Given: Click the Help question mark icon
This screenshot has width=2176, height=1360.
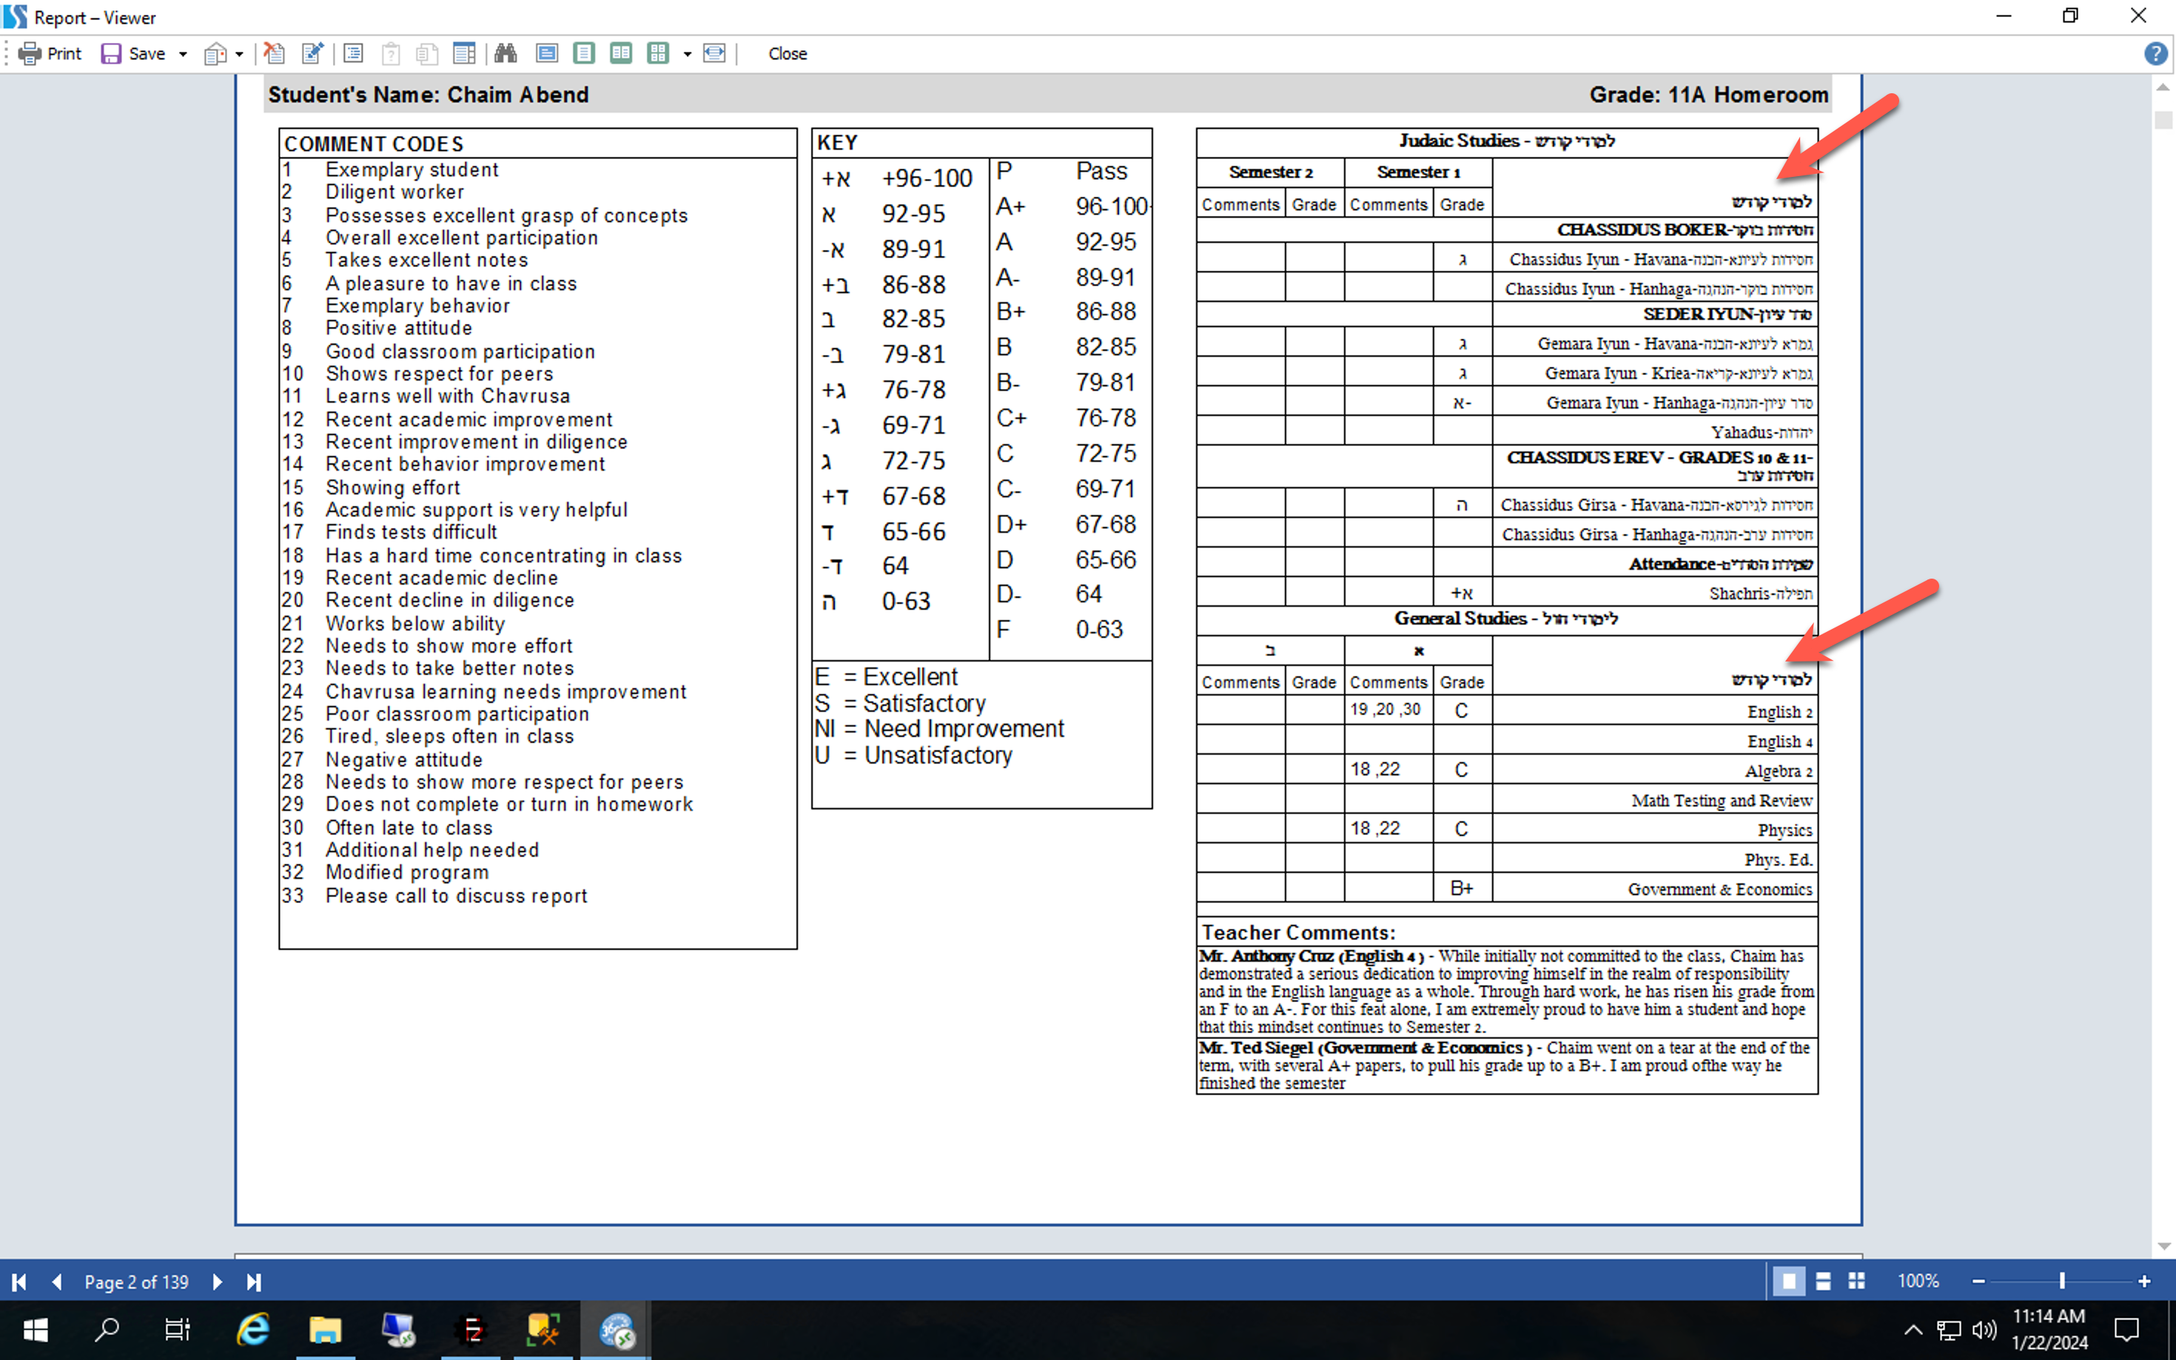Looking at the screenshot, I should point(2155,54).
